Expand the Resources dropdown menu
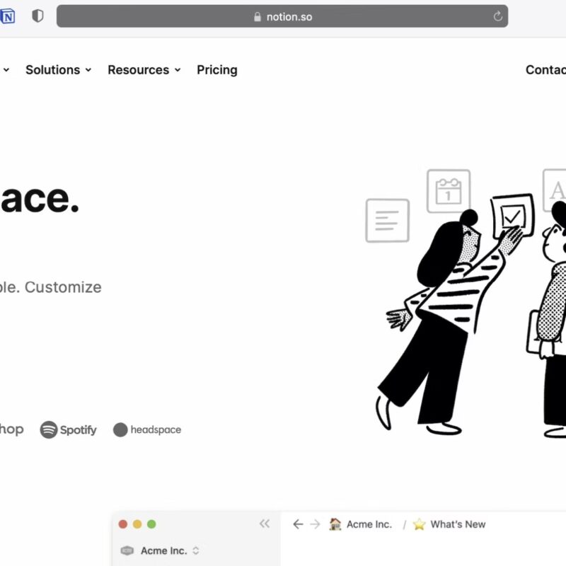Image resolution: width=566 pixels, height=566 pixels. pyautogui.click(x=144, y=69)
